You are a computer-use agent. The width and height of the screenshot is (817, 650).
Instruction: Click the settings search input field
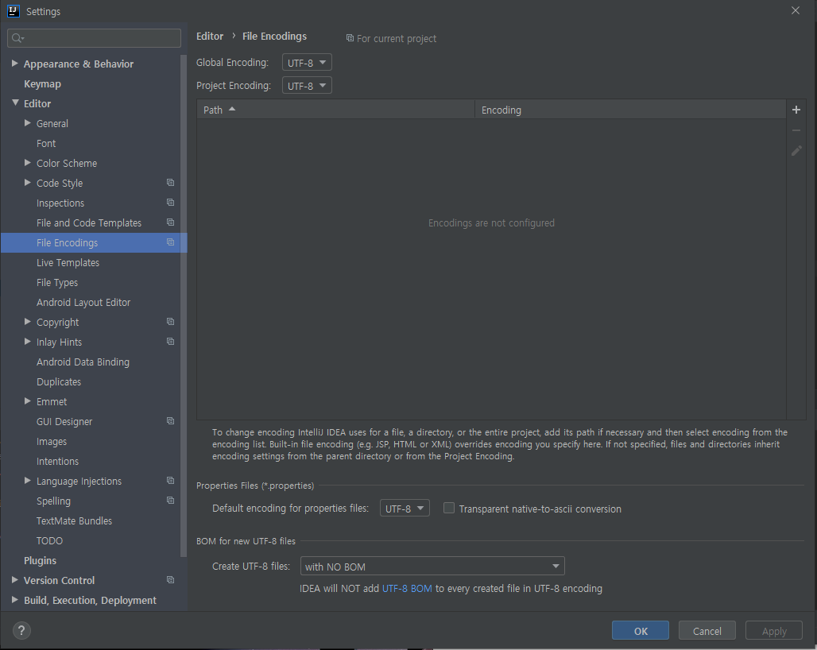95,38
